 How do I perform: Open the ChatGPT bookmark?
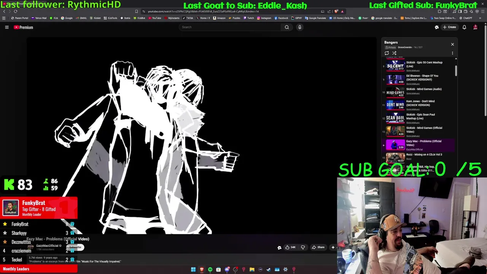pos(465,18)
